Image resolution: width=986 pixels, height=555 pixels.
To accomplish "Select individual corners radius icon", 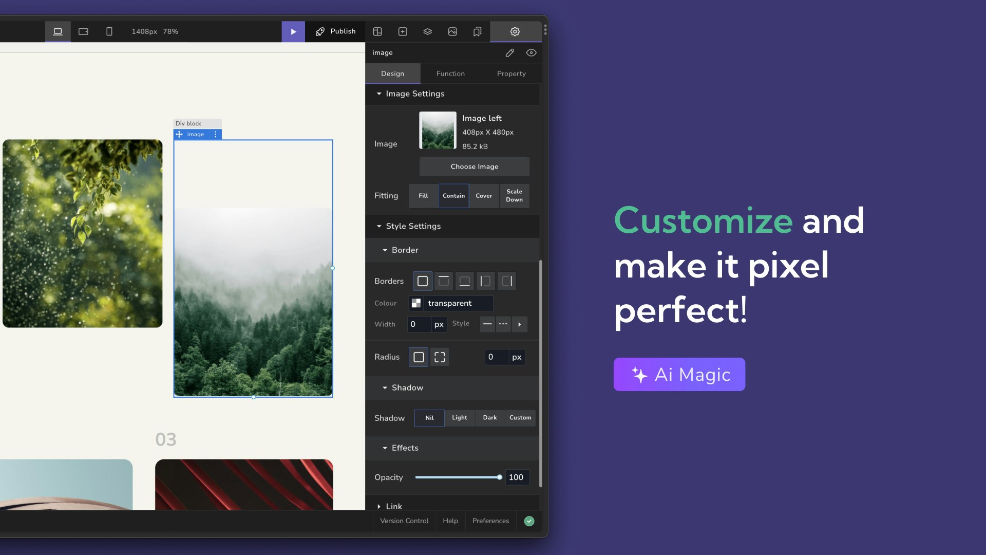I will point(440,357).
